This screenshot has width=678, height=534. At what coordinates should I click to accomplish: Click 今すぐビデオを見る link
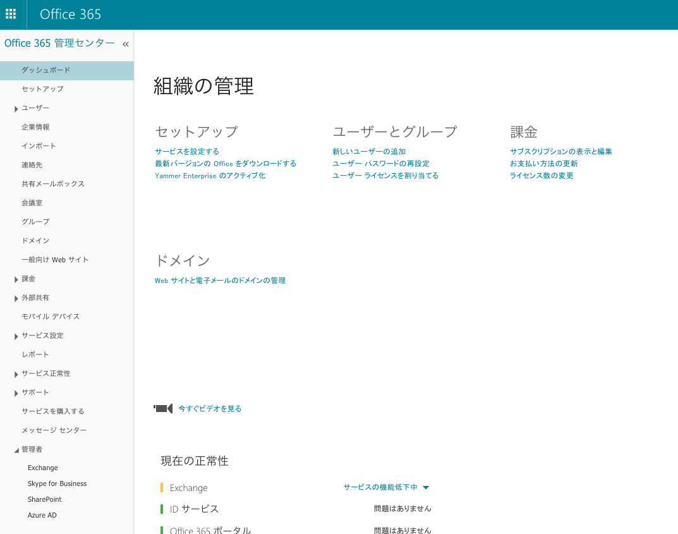point(210,409)
